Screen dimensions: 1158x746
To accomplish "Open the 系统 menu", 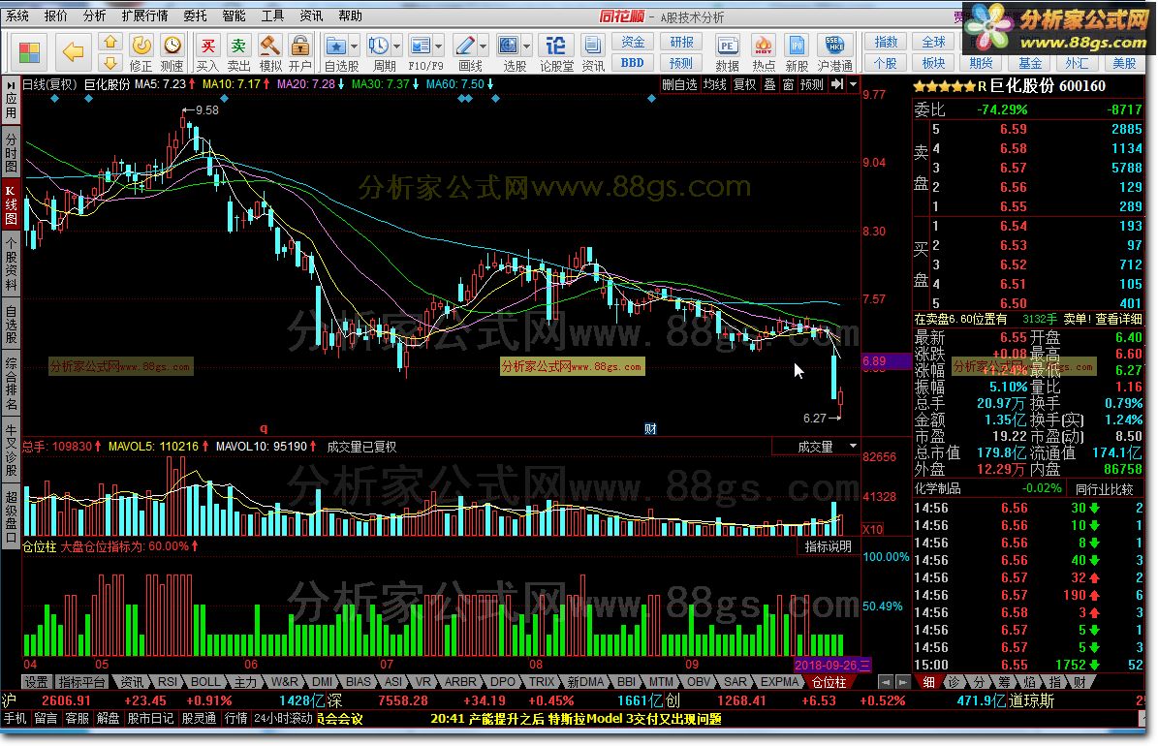I will tap(17, 16).
